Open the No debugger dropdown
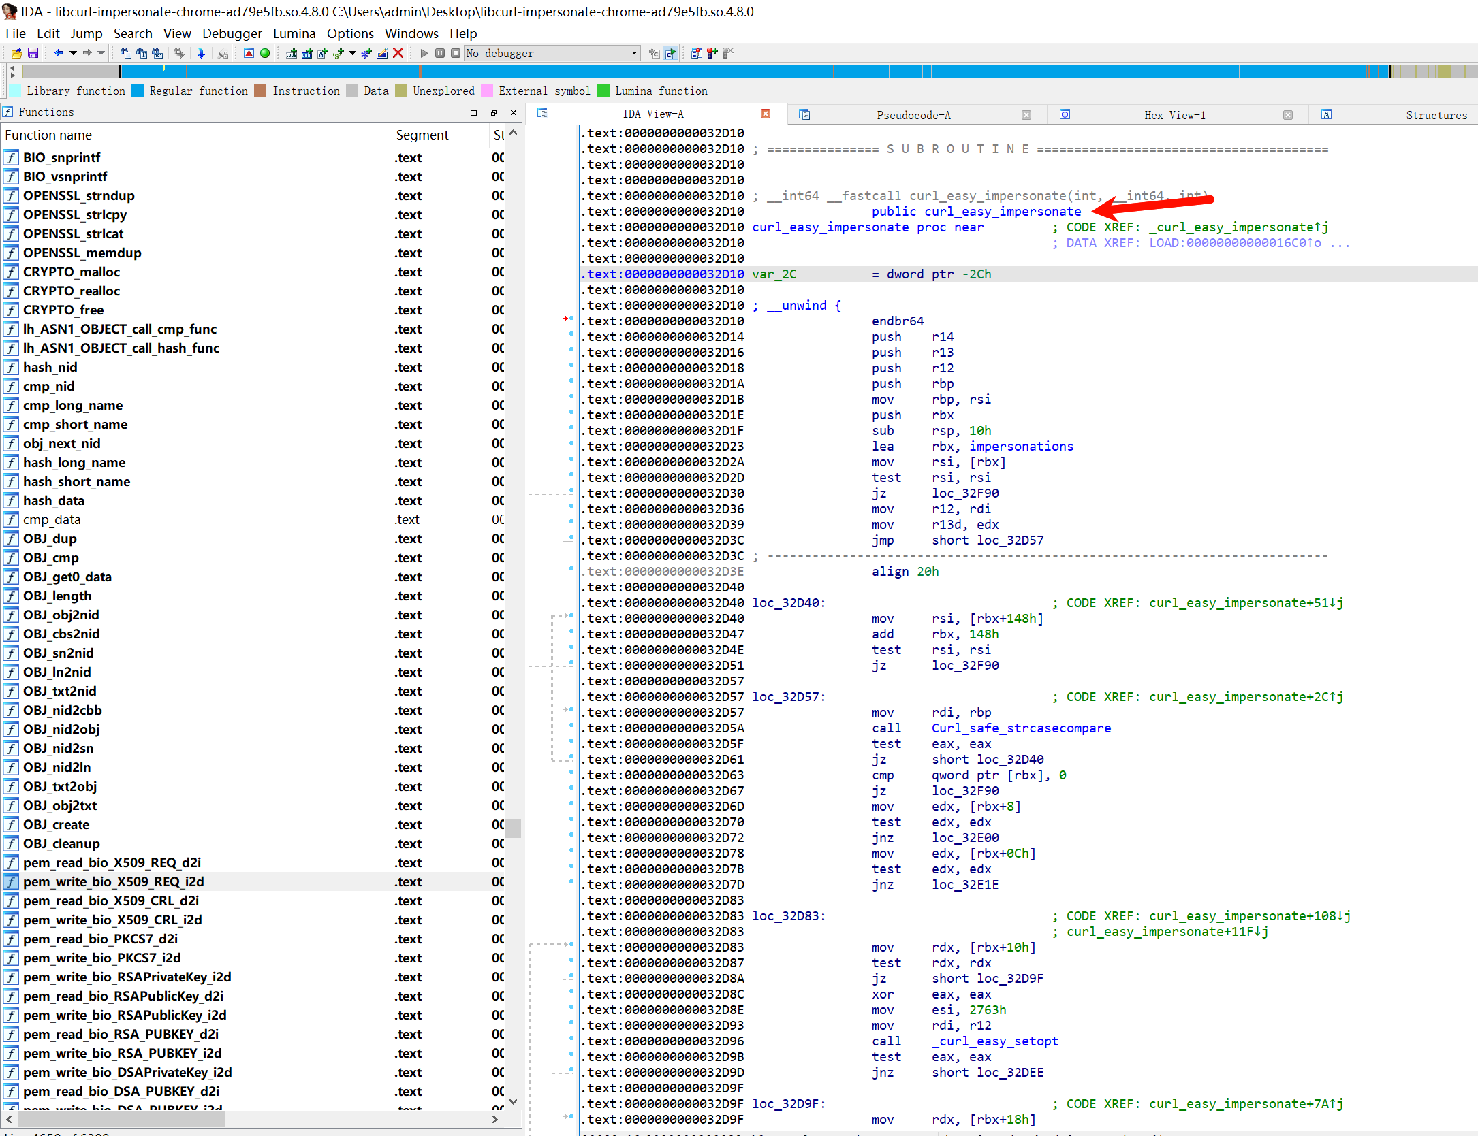 [634, 53]
